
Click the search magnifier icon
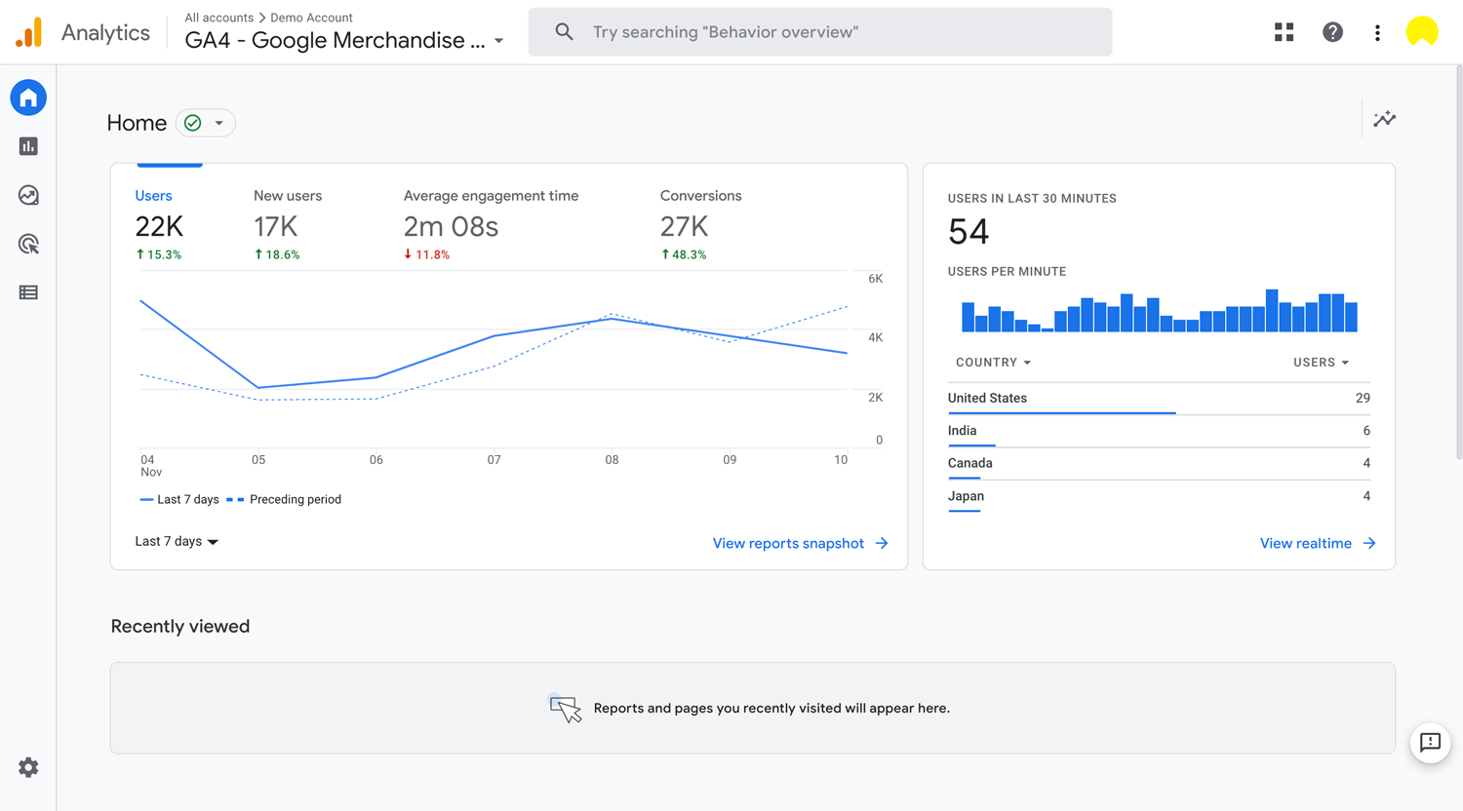(x=564, y=32)
